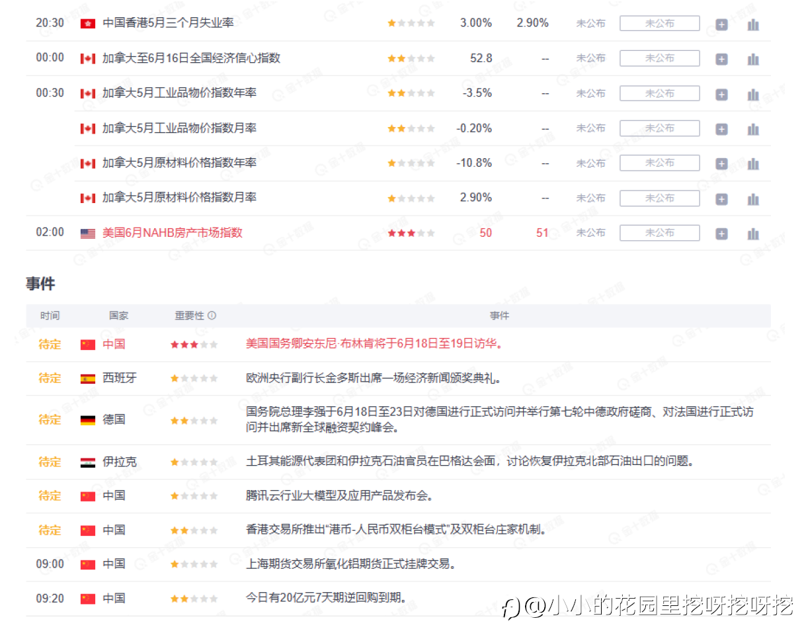Image resolution: width=802 pixels, height=643 pixels.
Task: Open chart icon for 加拿大全国经济信心指数
Action: coord(753,59)
